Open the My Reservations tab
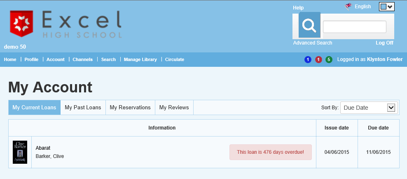The height and width of the screenshot is (179, 407). pos(130,108)
